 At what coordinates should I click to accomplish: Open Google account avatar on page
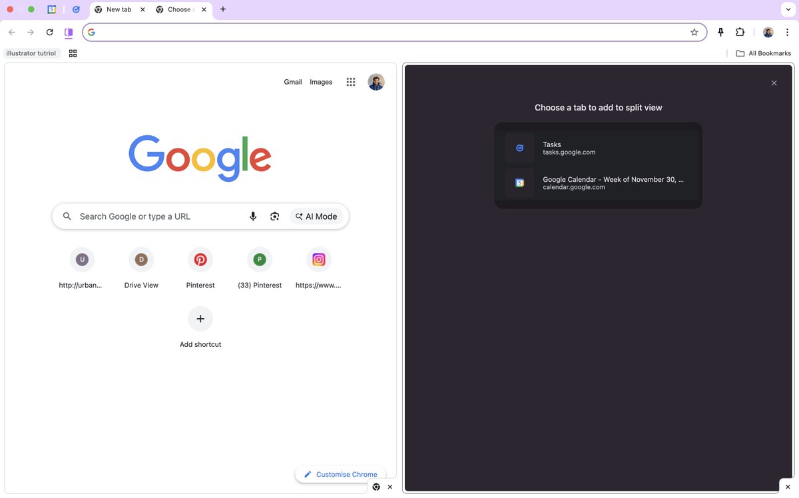click(376, 82)
